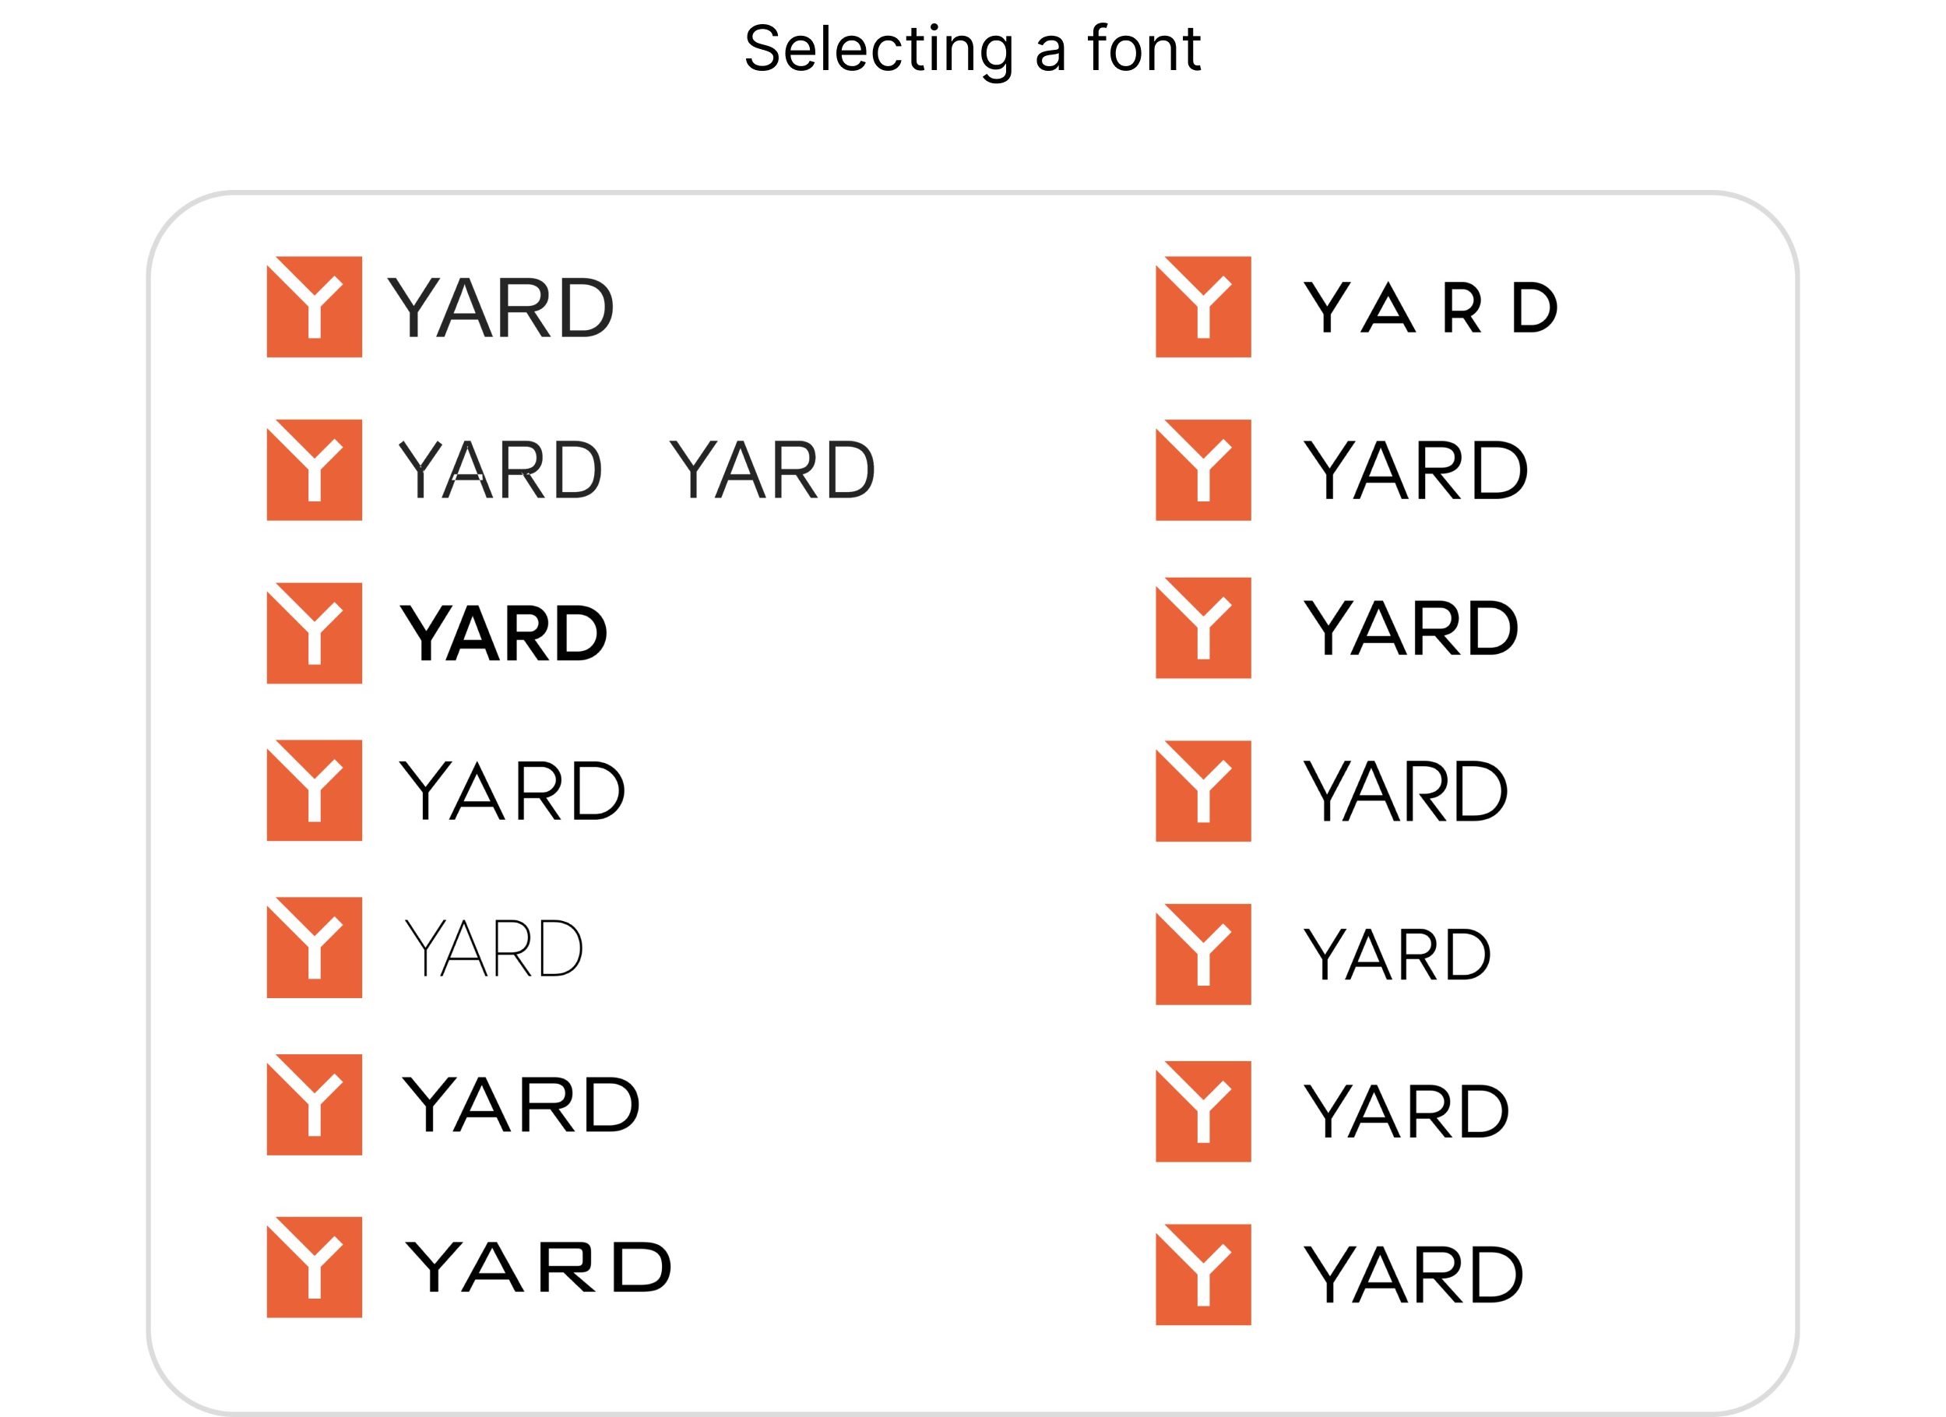Click the Y logo beside the letter-spaced Y A R D

point(1203,306)
